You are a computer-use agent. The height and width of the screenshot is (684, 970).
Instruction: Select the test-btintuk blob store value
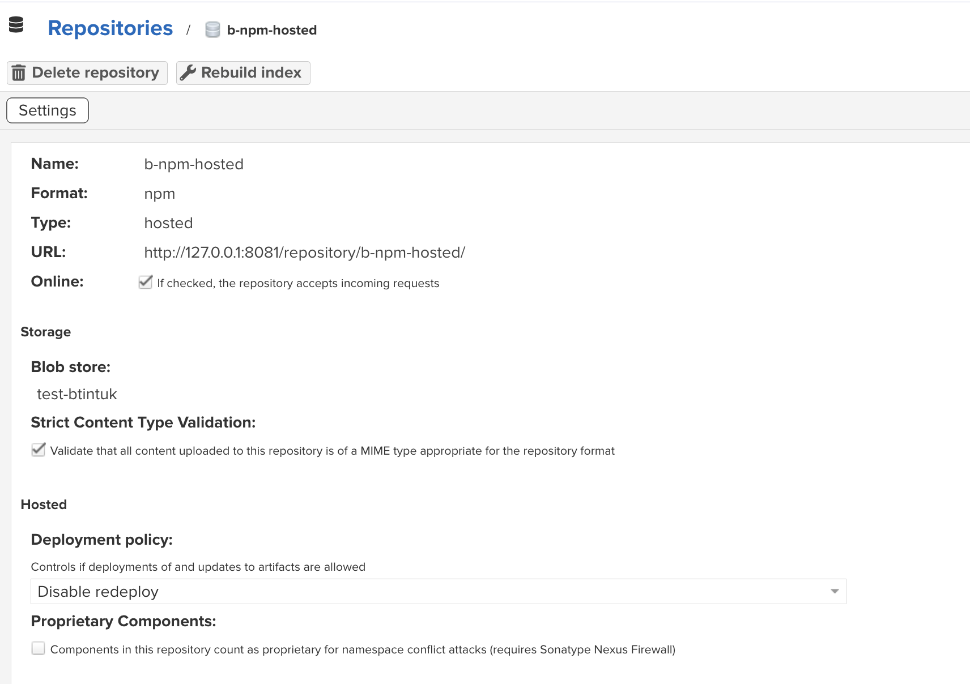click(77, 394)
